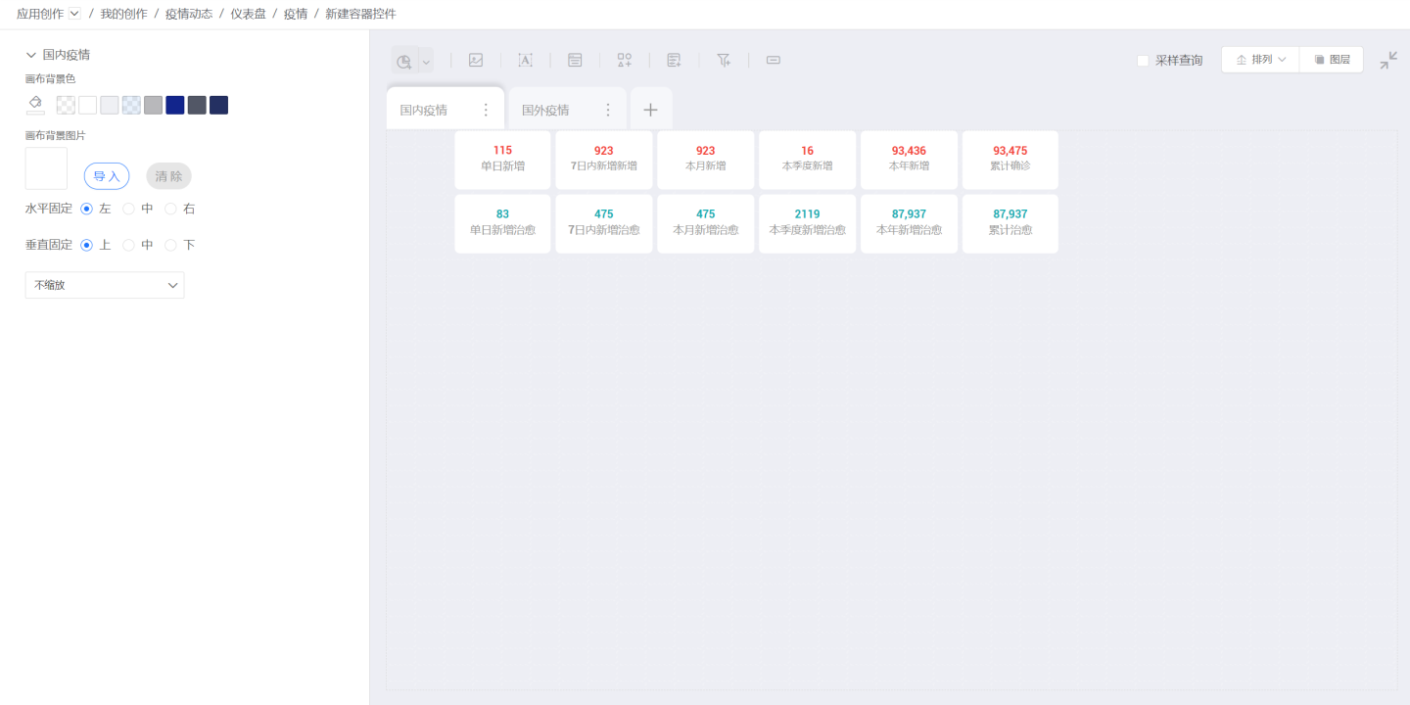Select the 7日内新增新增 card
This screenshot has height=705, width=1410.
point(604,160)
